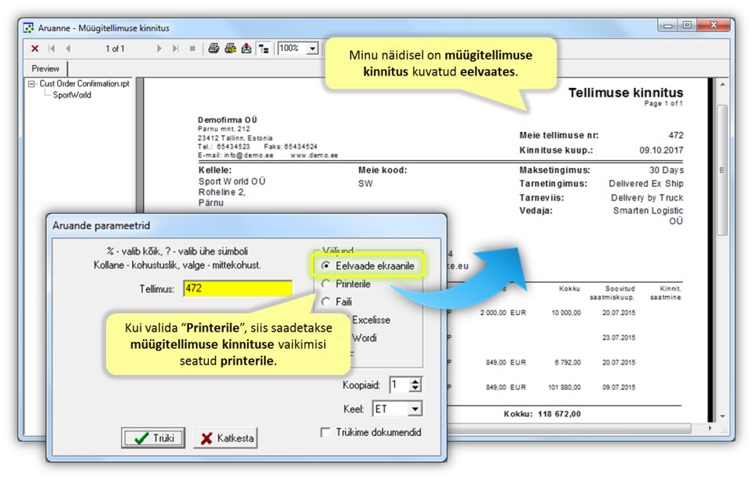Click the '09.07.2015' requested ship date
Screen dimensions: 753x480
click(x=619, y=387)
